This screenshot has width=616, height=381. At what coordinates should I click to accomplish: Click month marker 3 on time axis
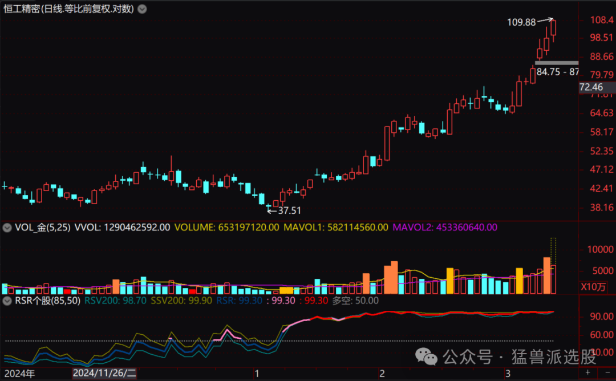coord(508,373)
